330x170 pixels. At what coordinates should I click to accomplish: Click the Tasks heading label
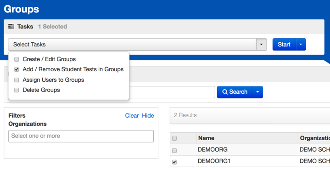[x=25, y=27]
